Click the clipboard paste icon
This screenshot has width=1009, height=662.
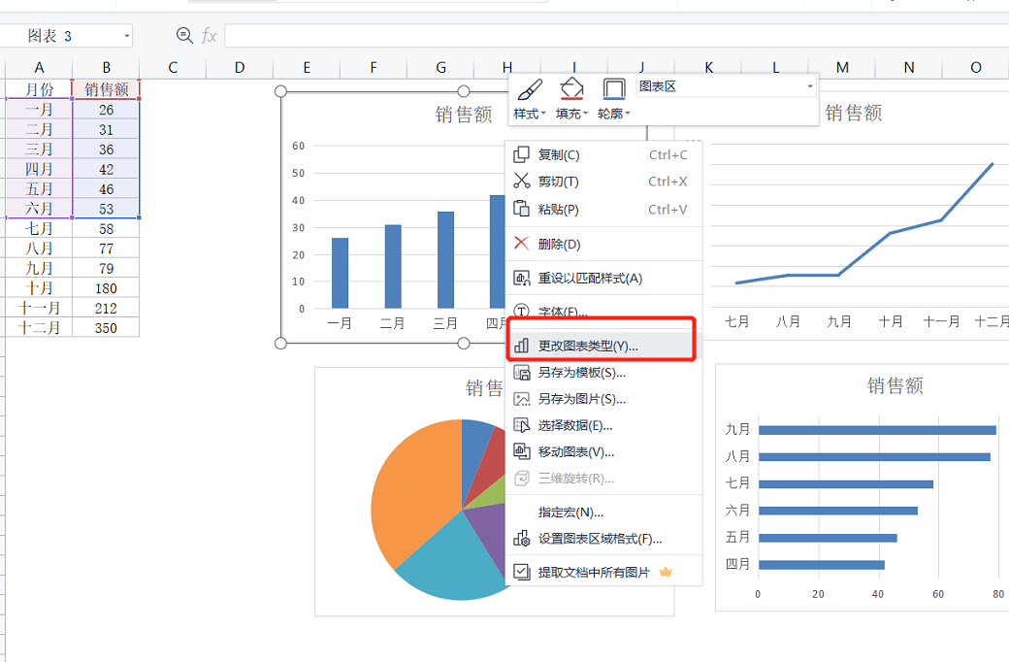click(x=521, y=209)
